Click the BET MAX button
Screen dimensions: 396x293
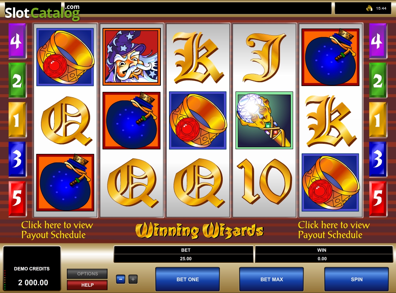click(x=271, y=279)
